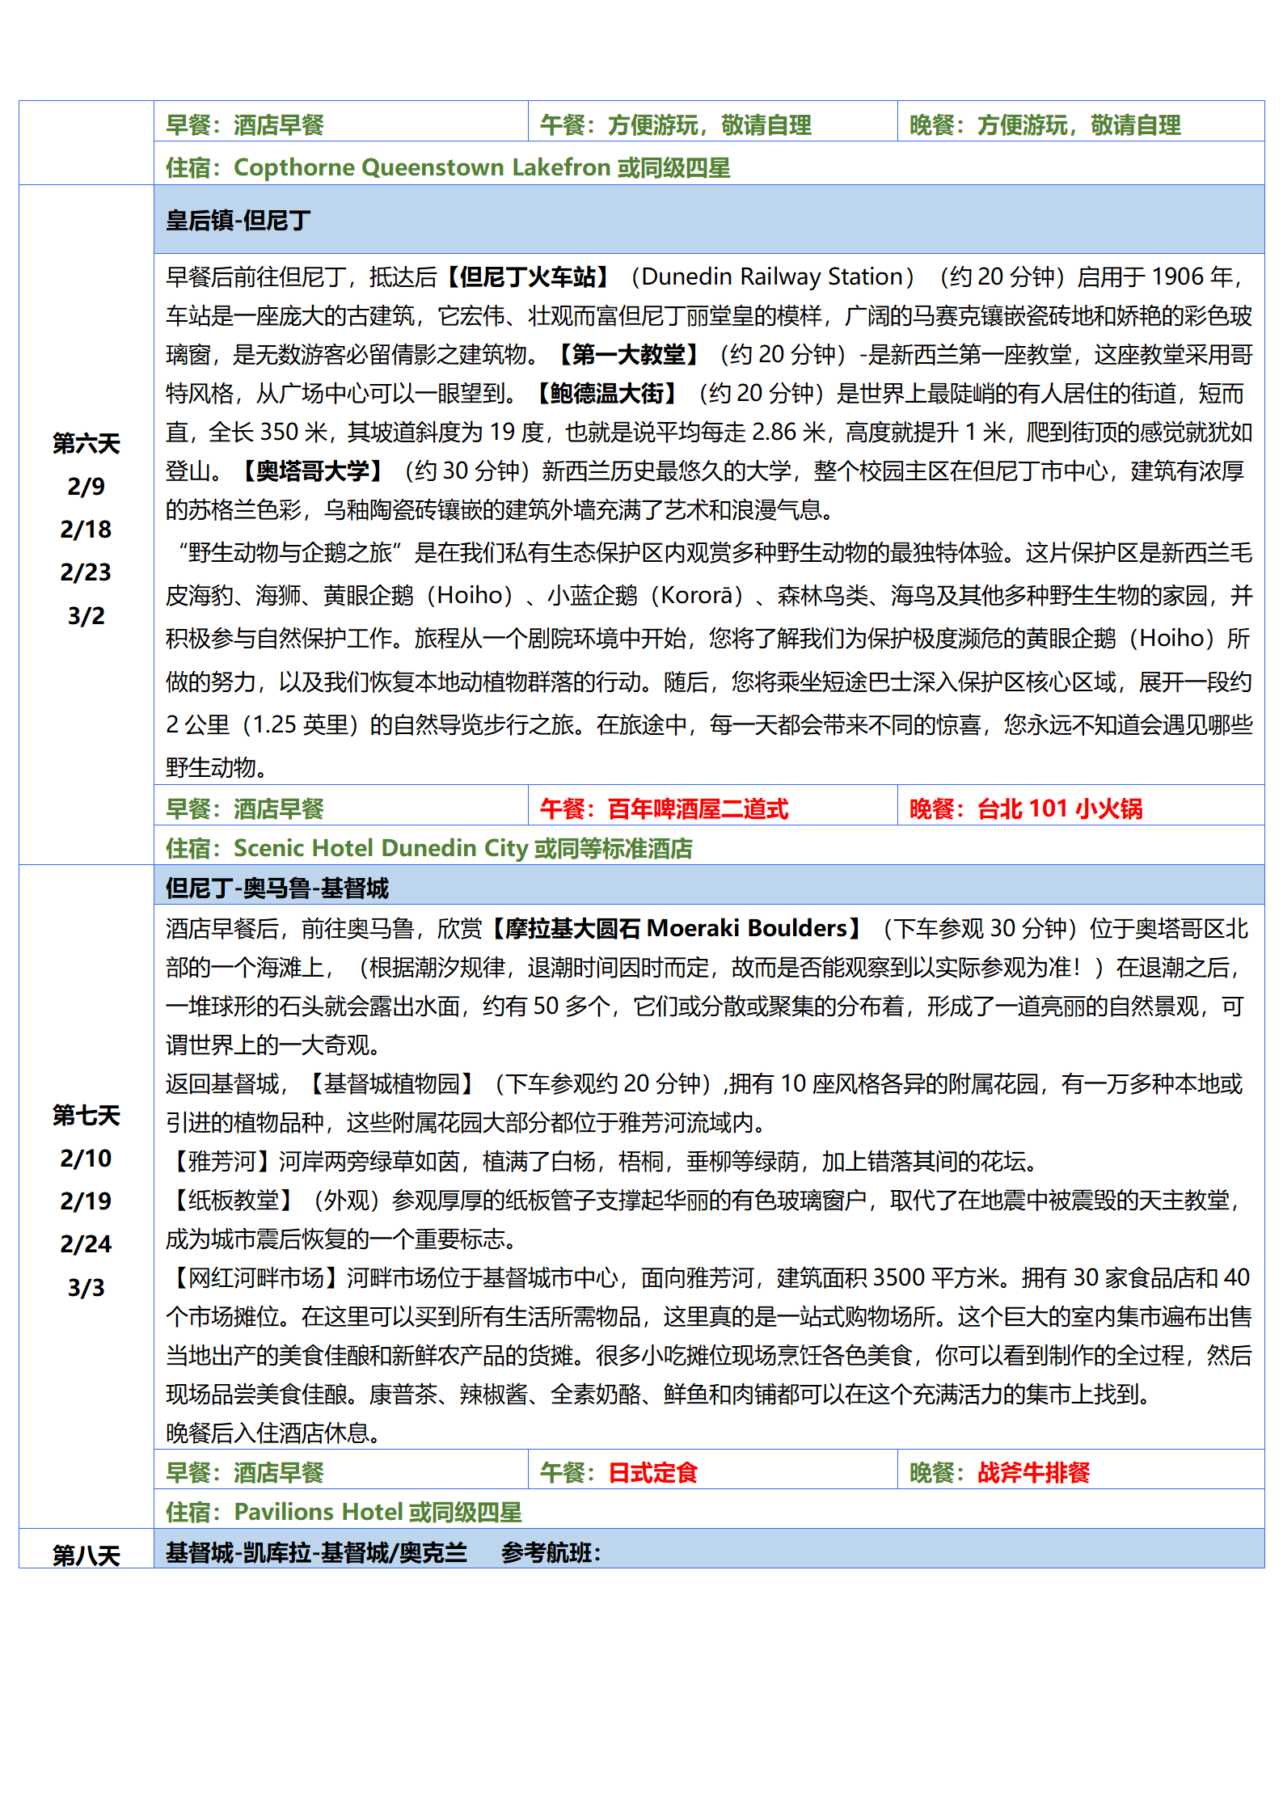Click the Scenic Hotel Dunedin City accommodation line
This screenshot has width=1283, height=1815.
pyautogui.click(x=429, y=848)
